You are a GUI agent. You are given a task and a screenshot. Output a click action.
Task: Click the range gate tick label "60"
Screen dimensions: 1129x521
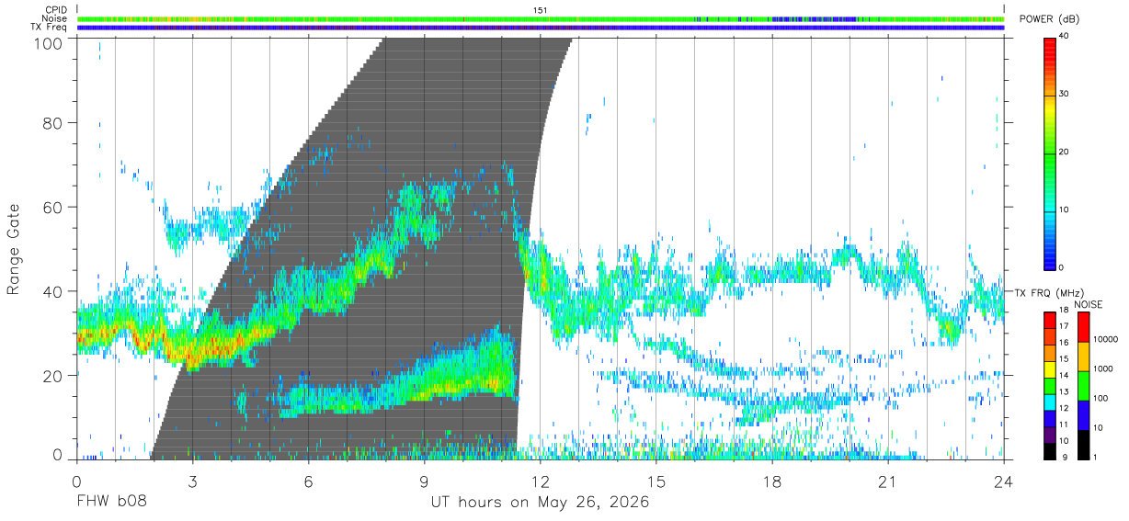53,207
